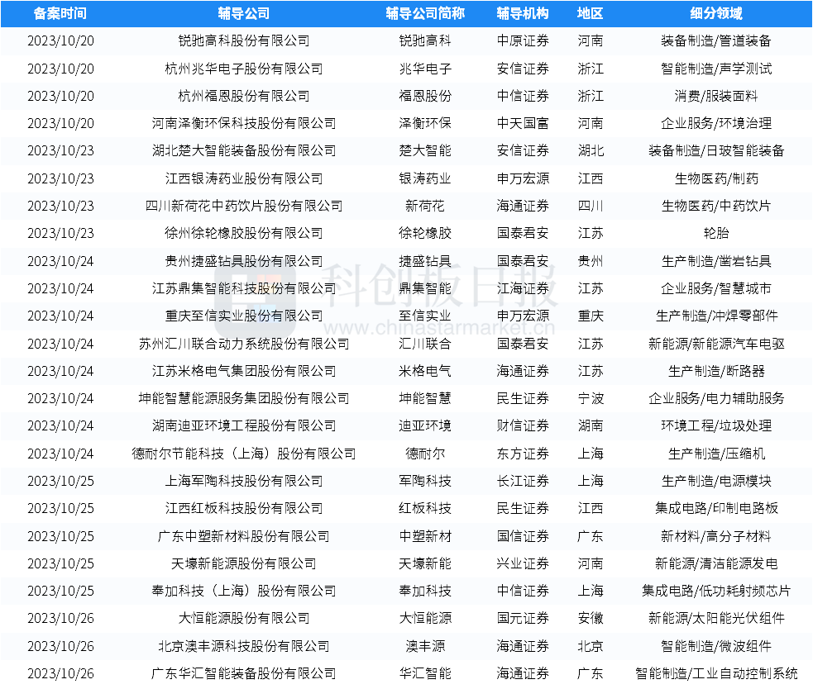Select cell 广东华汇智能装备股份有限公司
This screenshot has height=689, width=813.
click(x=244, y=674)
